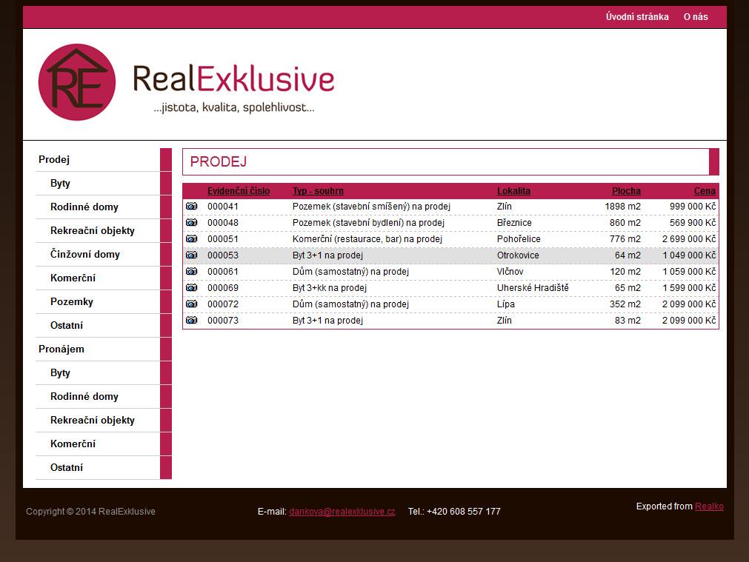Sort by Typ - souhrn column
Image resolution: width=749 pixels, height=562 pixels.
tap(318, 191)
